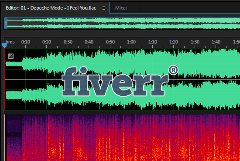Image resolution: width=240 pixels, height=161 pixels.
Task: Click the 0:10 mark on the time ruler
Action: pos(26,42)
